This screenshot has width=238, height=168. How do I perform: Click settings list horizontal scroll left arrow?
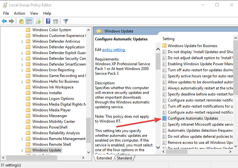163,151
